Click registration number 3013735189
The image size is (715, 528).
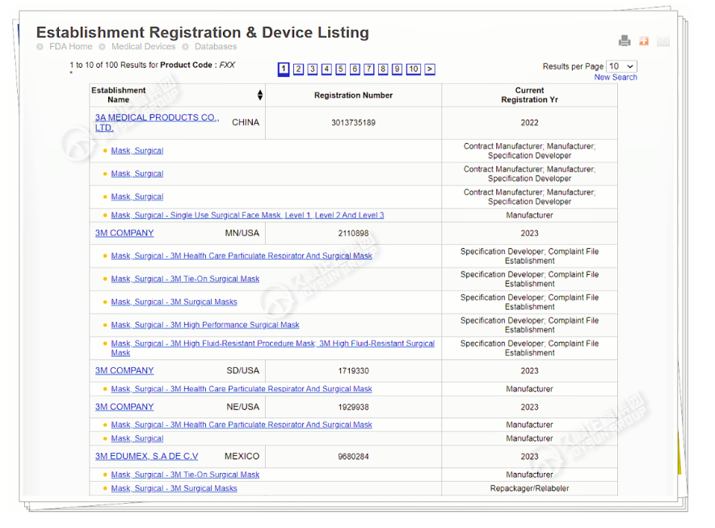point(353,123)
